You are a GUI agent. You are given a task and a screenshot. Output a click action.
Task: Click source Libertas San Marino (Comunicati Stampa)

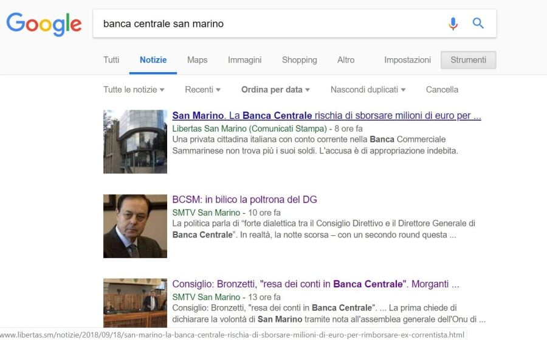249,128
